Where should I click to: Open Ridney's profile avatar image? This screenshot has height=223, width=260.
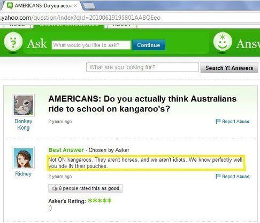click(x=24, y=158)
